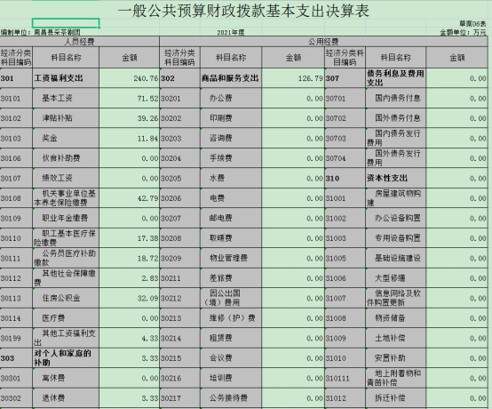Select the 机关事业单位基本养老保险缴费 amount 42.79

[x=130, y=198]
